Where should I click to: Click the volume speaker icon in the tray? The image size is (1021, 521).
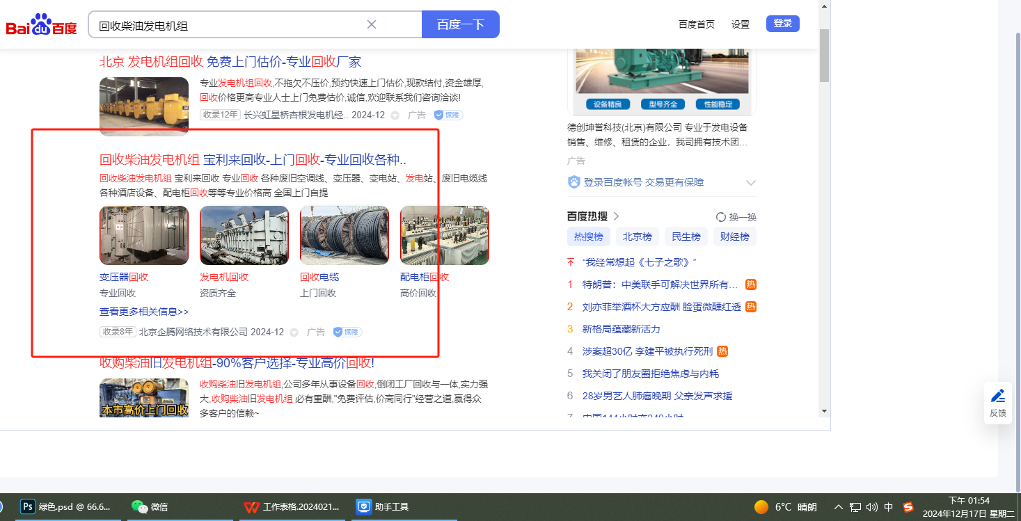pos(872,507)
